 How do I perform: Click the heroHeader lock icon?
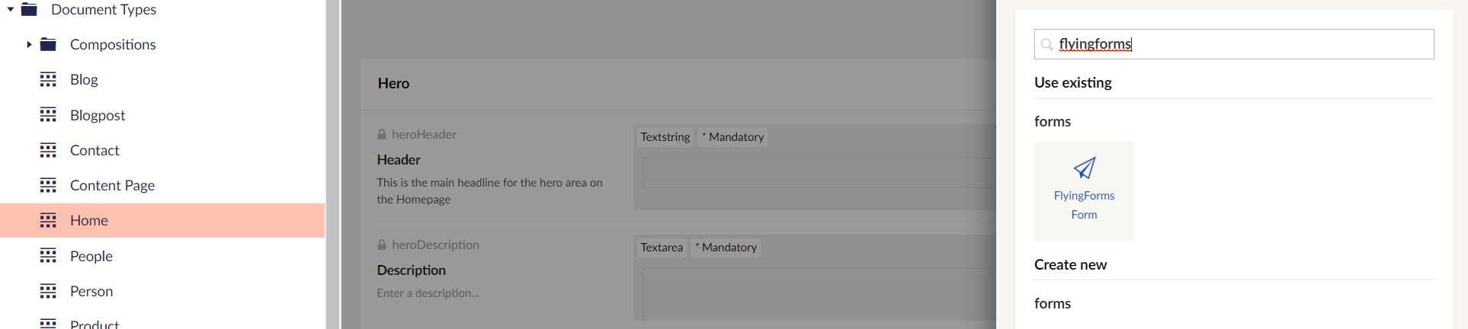[382, 134]
